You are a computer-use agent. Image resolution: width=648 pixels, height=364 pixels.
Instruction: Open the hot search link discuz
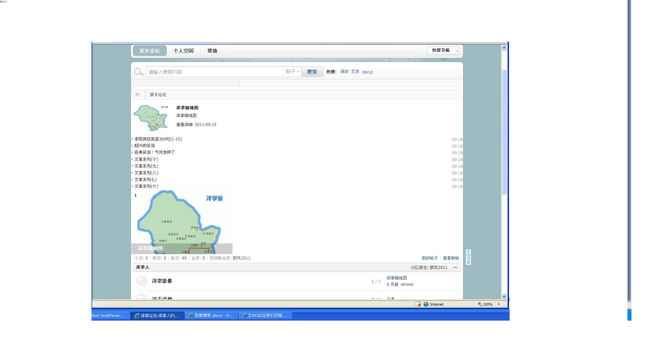pos(368,72)
